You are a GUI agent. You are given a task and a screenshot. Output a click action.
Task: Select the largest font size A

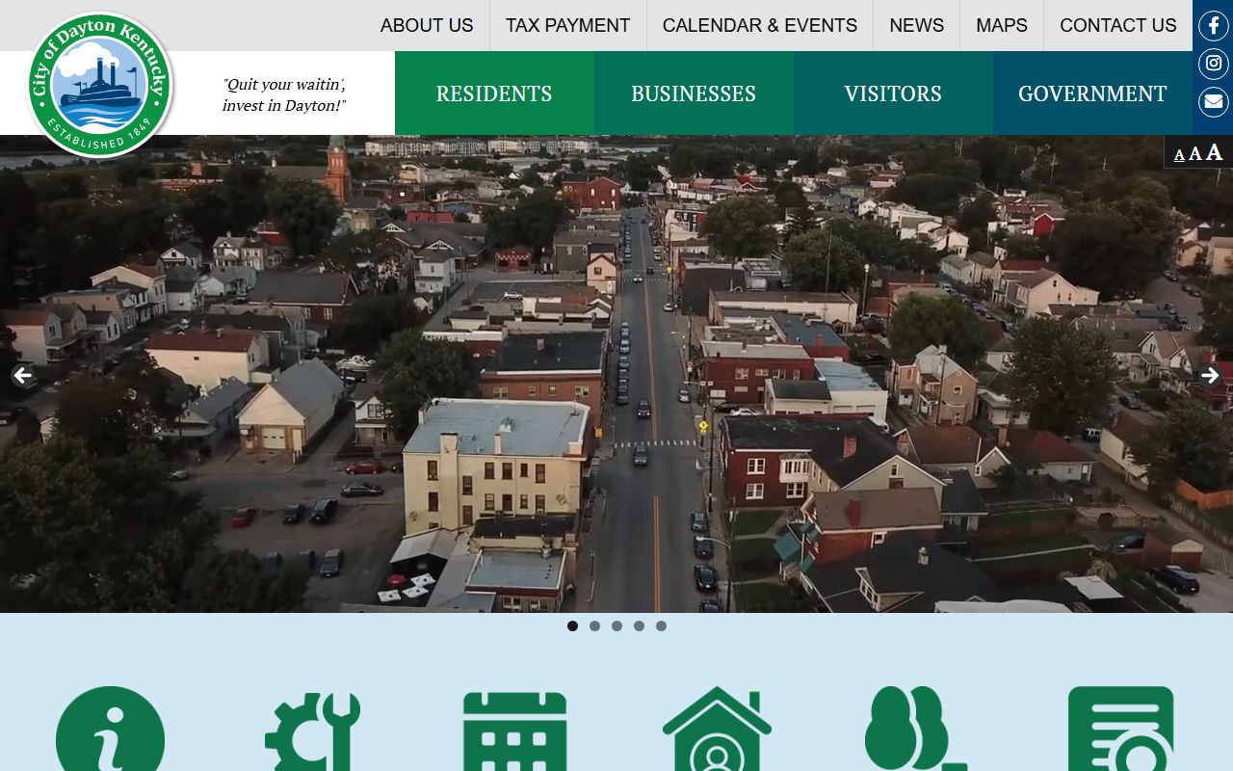point(1214,151)
